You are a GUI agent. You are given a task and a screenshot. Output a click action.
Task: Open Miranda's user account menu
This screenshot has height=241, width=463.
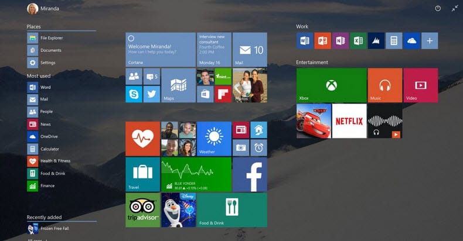click(43, 9)
